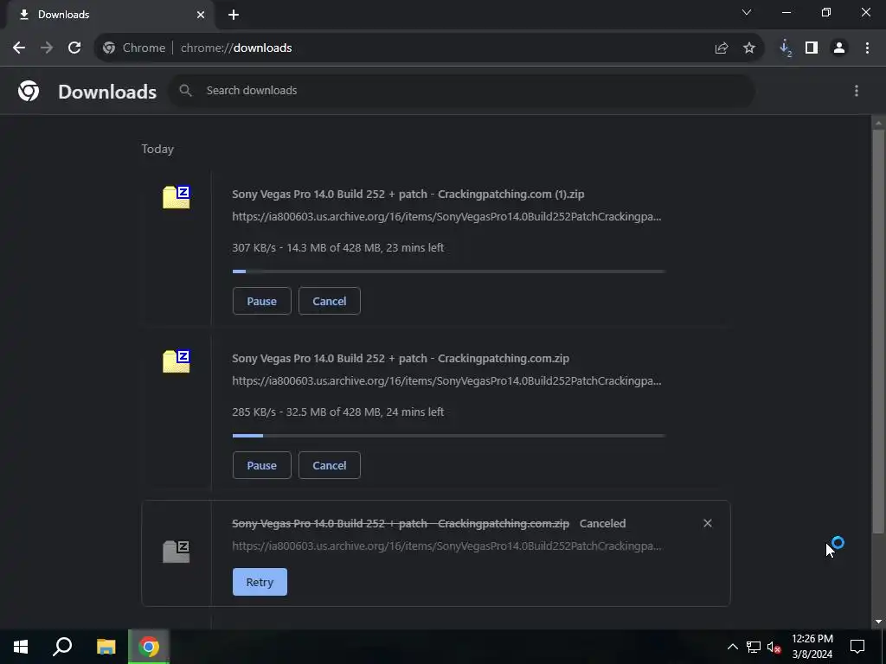Viewport: 886px width, 664px height.
Task: Focus the Search downloads field
Action: pyautogui.click(x=462, y=90)
